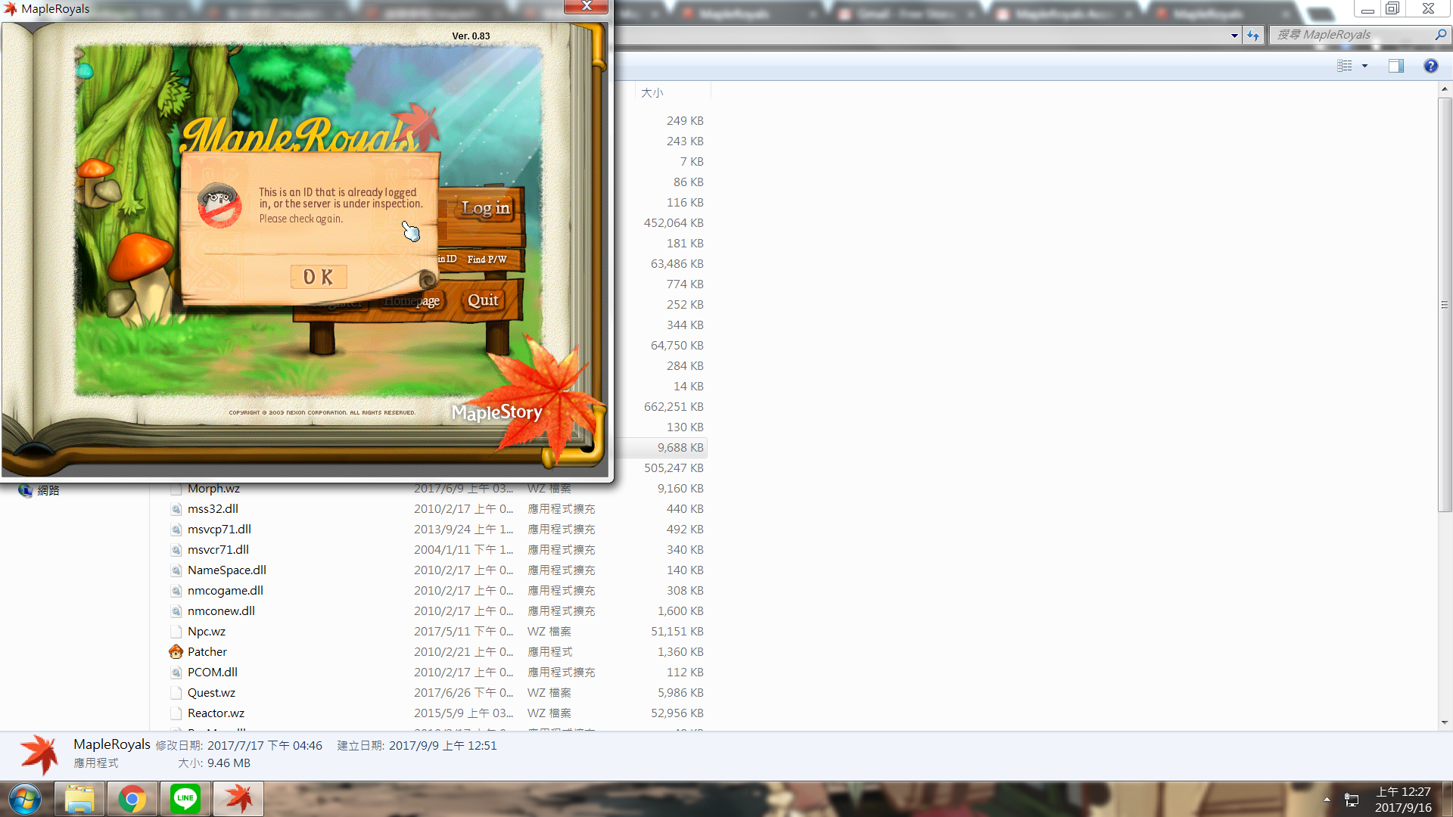Open the change view dropdown arrow

pos(1365,66)
